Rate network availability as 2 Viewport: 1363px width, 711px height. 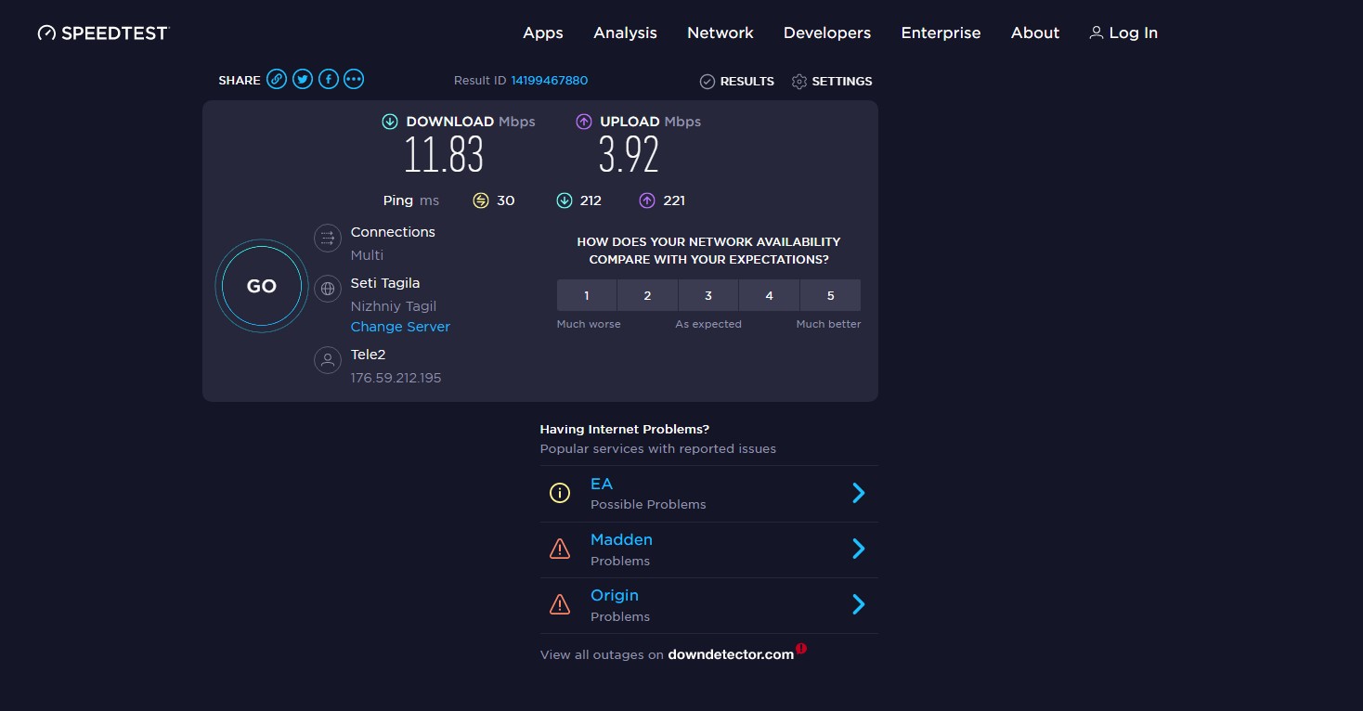click(x=647, y=295)
